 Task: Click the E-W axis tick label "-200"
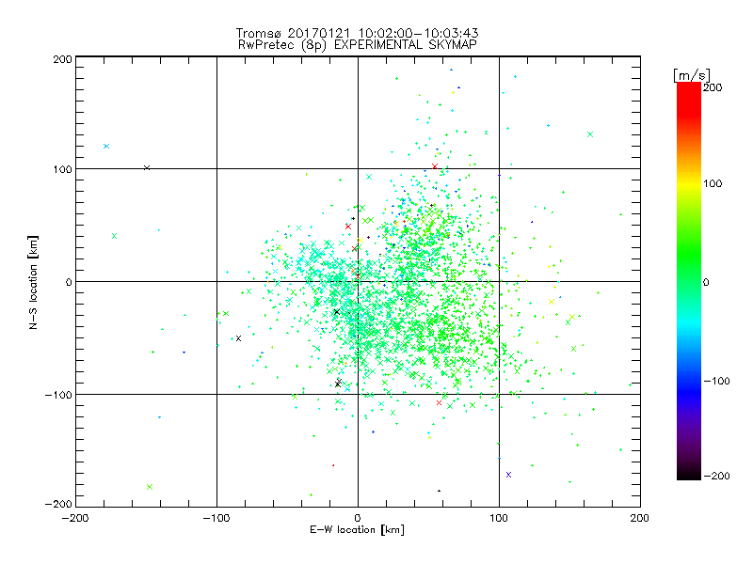click(75, 518)
